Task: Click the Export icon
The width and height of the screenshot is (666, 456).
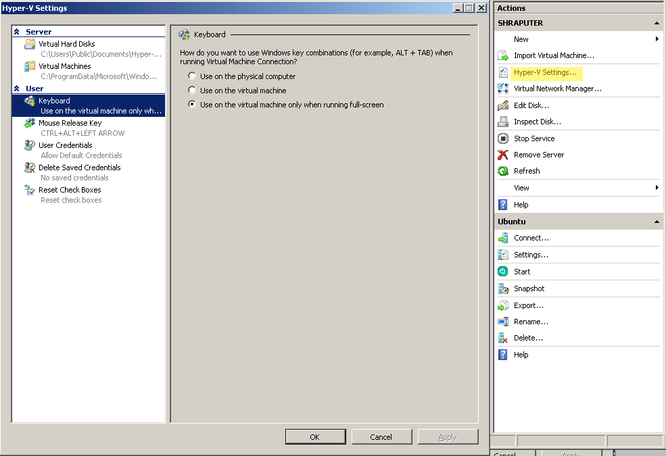Action: click(x=503, y=305)
